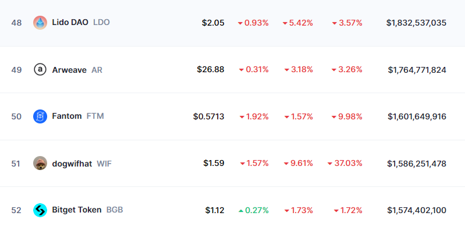
Task: Click the dogwifhat coin logo
Action: point(40,163)
